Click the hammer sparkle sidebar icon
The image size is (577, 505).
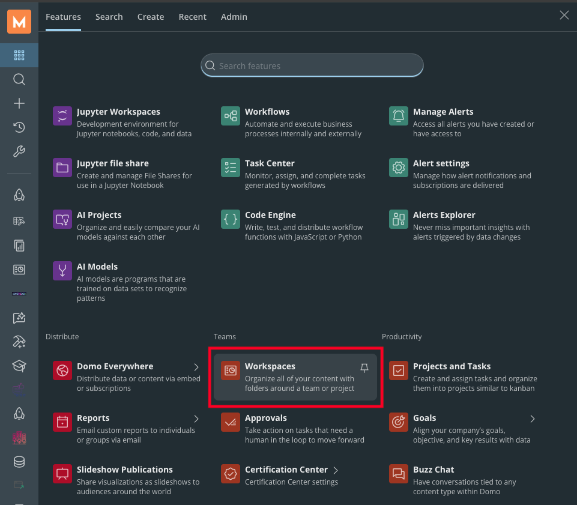coord(19,342)
